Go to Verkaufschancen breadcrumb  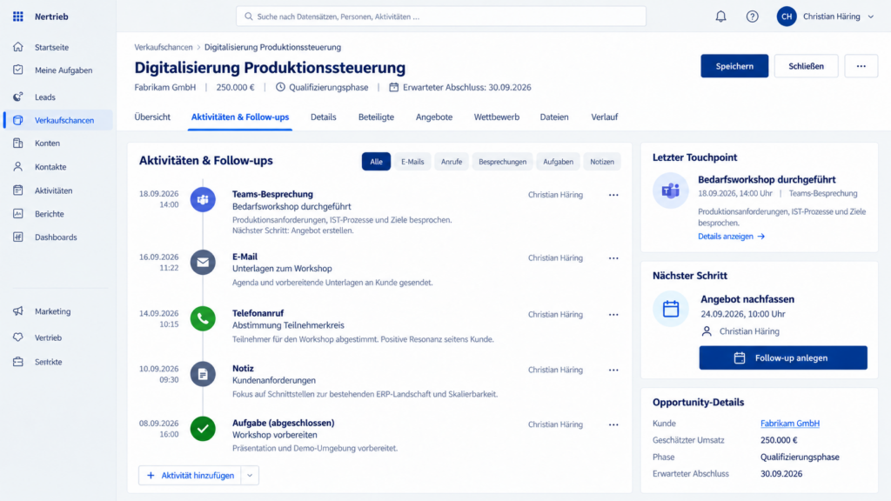(x=163, y=47)
